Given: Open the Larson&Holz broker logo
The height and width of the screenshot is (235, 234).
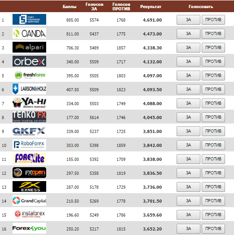Looking at the screenshot, I should (x=29, y=89).
